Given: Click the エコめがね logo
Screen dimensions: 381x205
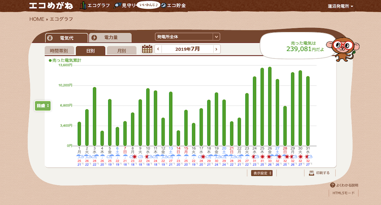Looking at the screenshot, I should (x=51, y=6).
